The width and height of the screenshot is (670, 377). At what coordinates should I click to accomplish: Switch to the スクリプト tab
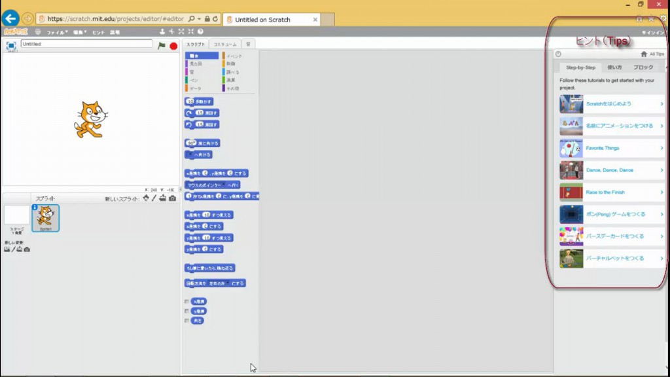point(196,44)
